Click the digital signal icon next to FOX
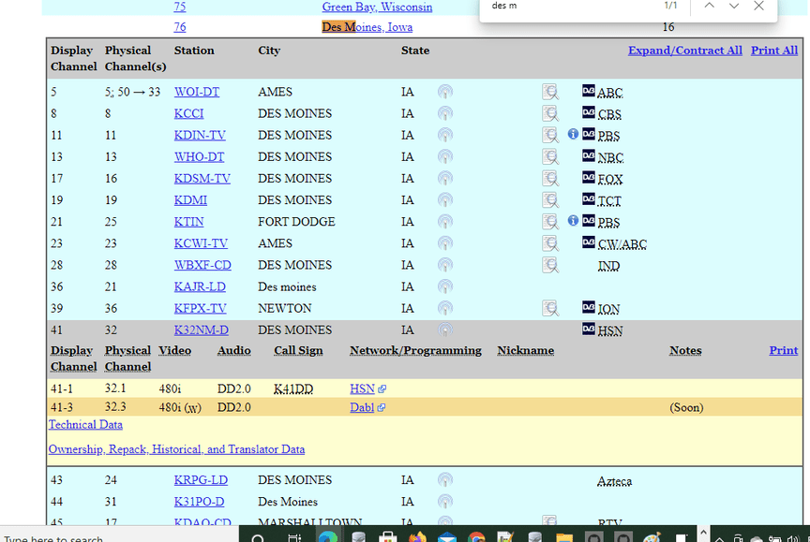The height and width of the screenshot is (542, 810). 589,178
